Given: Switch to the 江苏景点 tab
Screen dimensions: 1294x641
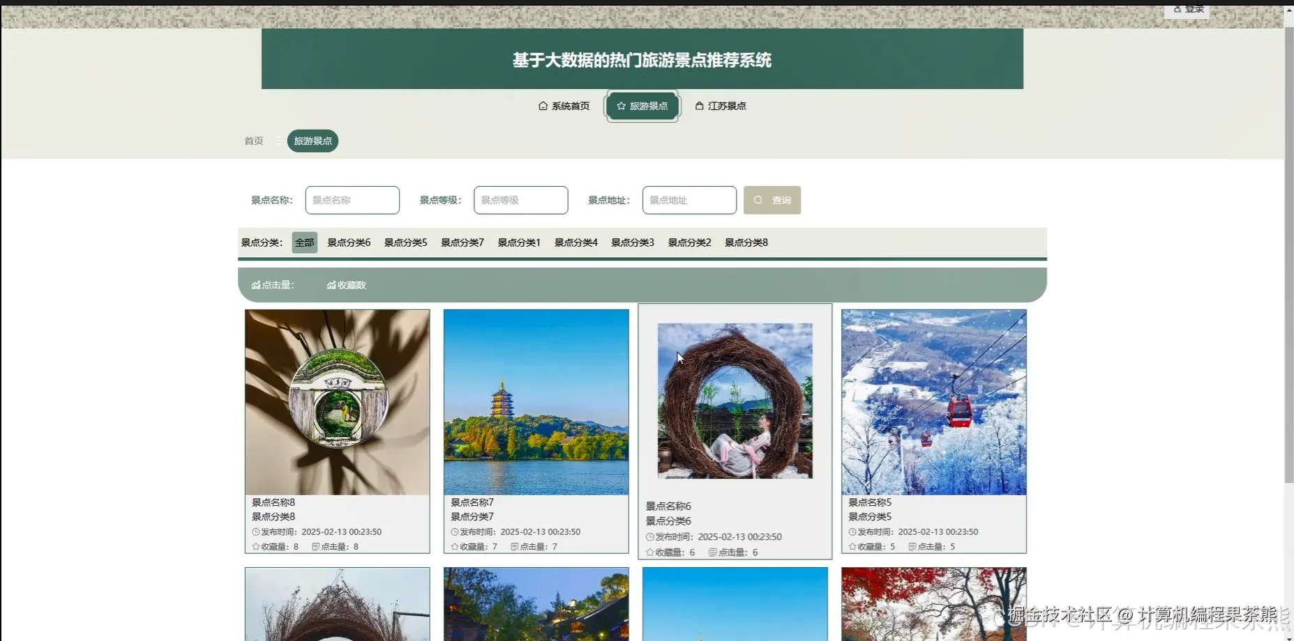Looking at the screenshot, I should coord(728,106).
